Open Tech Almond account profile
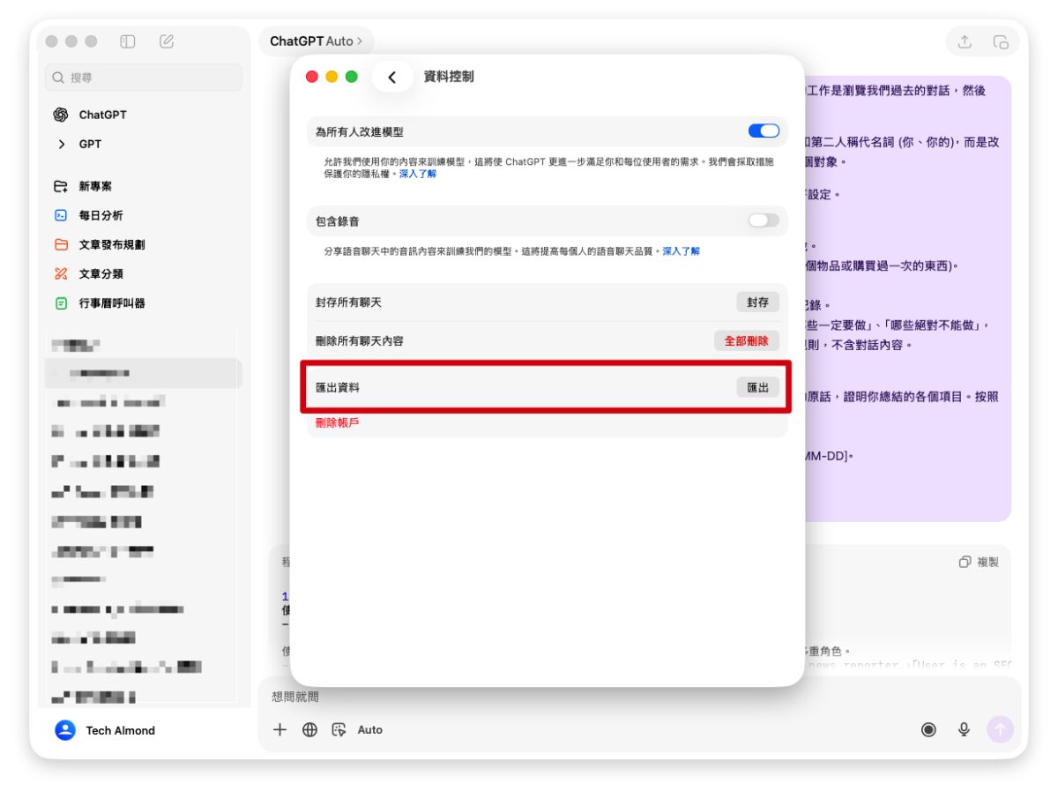Viewport: 1058px width, 799px height. [x=105, y=730]
